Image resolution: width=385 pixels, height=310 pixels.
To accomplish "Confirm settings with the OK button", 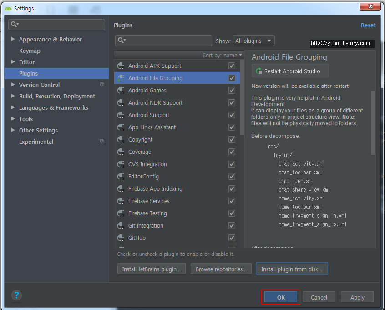I will click(281, 297).
